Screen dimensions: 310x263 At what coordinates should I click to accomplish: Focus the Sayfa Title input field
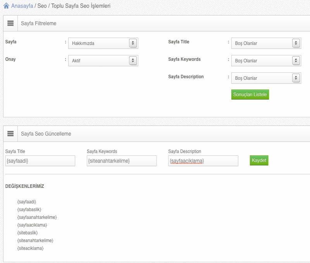[40, 161]
